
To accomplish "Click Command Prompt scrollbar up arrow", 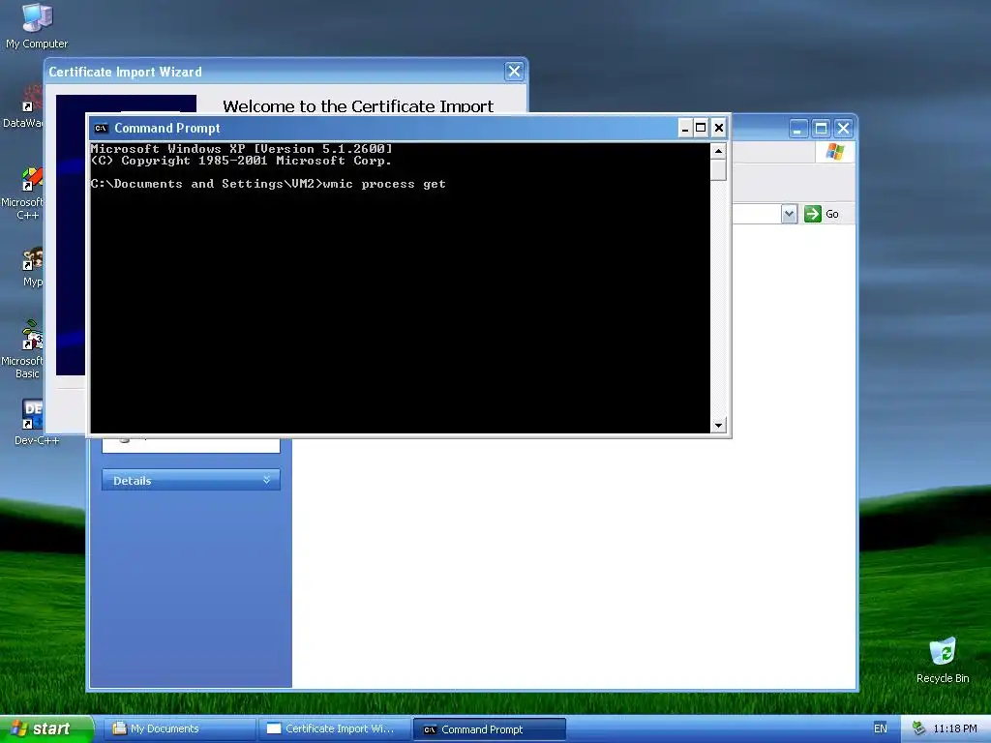I will click(x=718, y=151).
